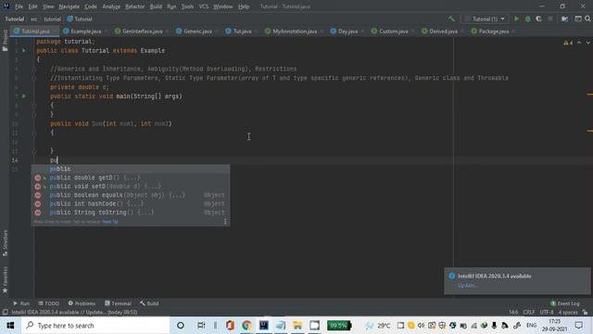Open the Analyze menu

(x=111, y=6)
